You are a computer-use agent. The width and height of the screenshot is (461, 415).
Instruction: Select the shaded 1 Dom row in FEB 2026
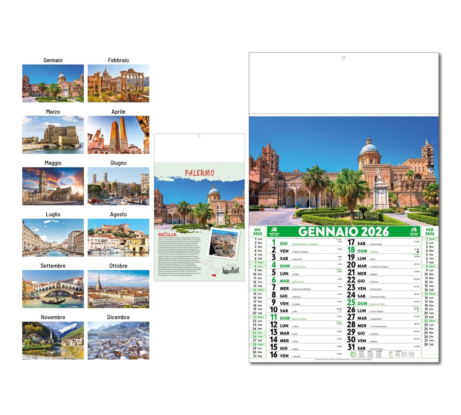pyautogui.click(x=430, y=240)
